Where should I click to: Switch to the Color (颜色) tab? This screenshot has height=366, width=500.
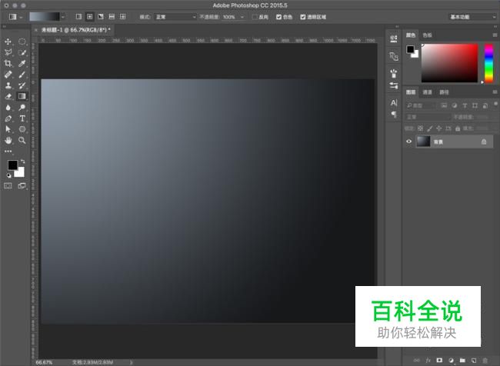click(x=411, y=35)
